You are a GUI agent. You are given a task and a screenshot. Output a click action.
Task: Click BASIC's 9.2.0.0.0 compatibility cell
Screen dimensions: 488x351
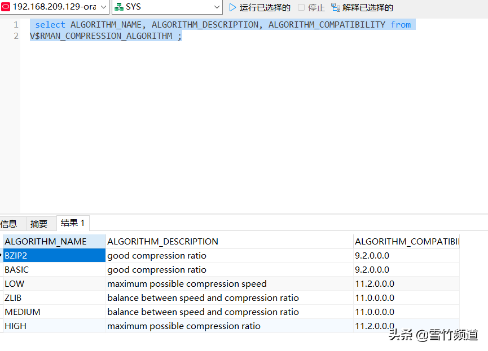[x=406, y=269]
